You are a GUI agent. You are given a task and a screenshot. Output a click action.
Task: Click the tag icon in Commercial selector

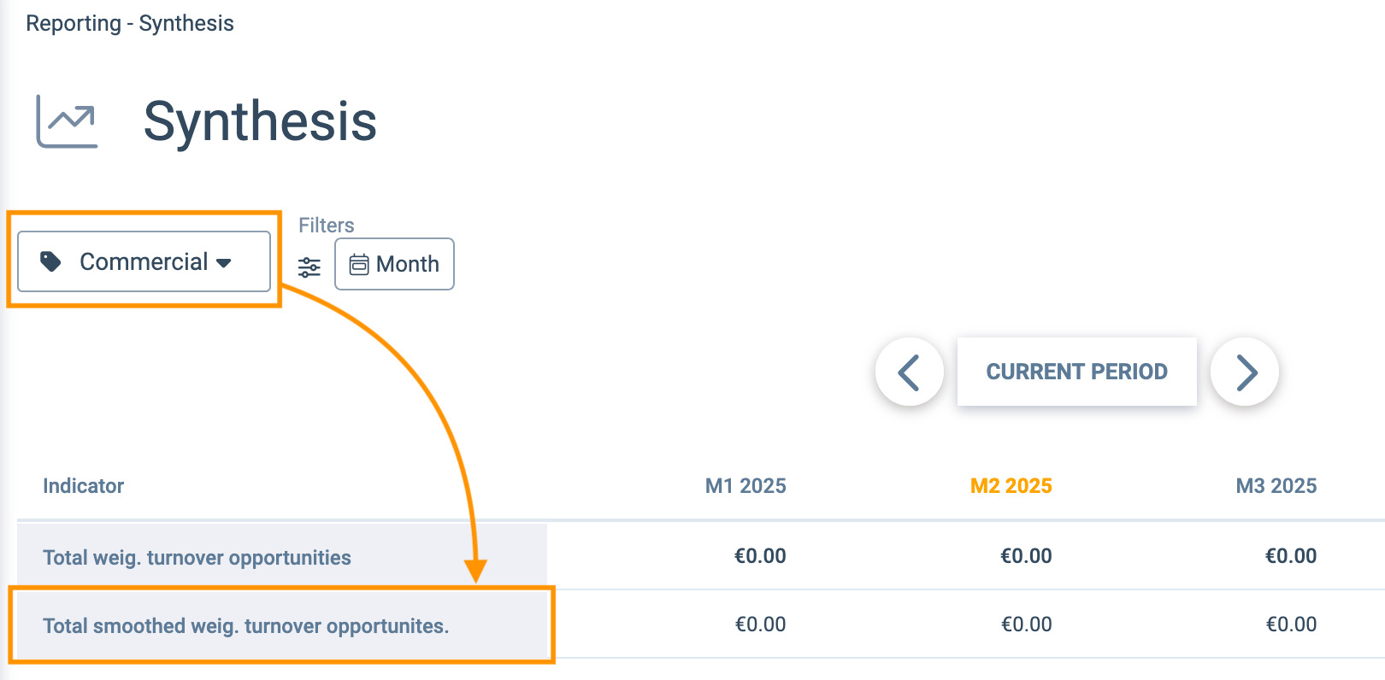click(x=50, y=261)
